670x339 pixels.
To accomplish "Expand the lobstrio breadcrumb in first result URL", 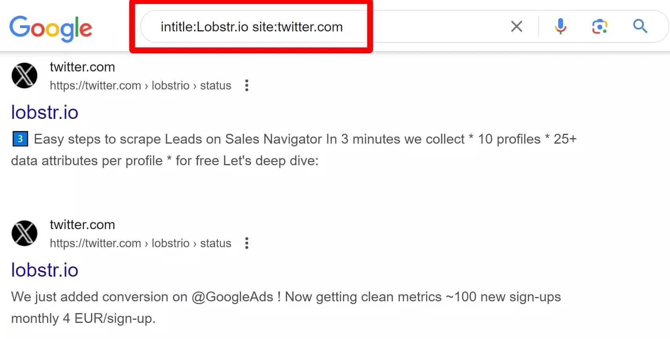I will click(171, 85).
